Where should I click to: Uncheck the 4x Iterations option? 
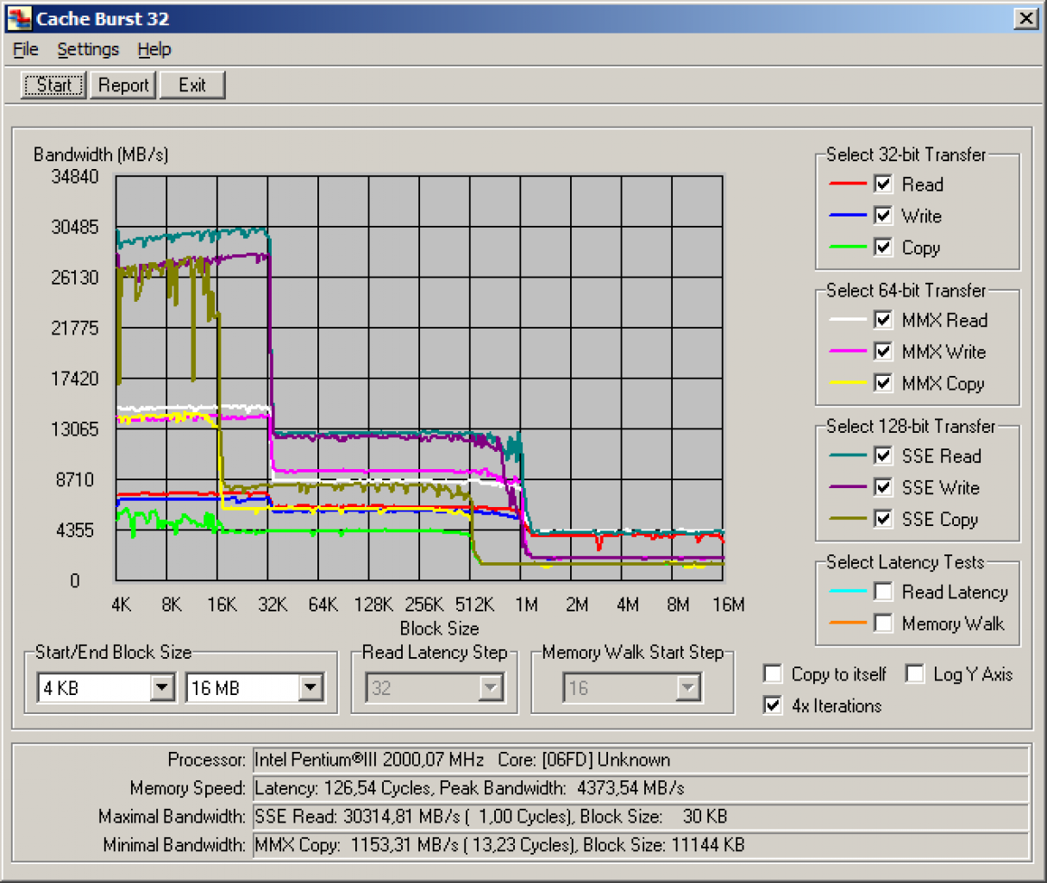[774, 705]
